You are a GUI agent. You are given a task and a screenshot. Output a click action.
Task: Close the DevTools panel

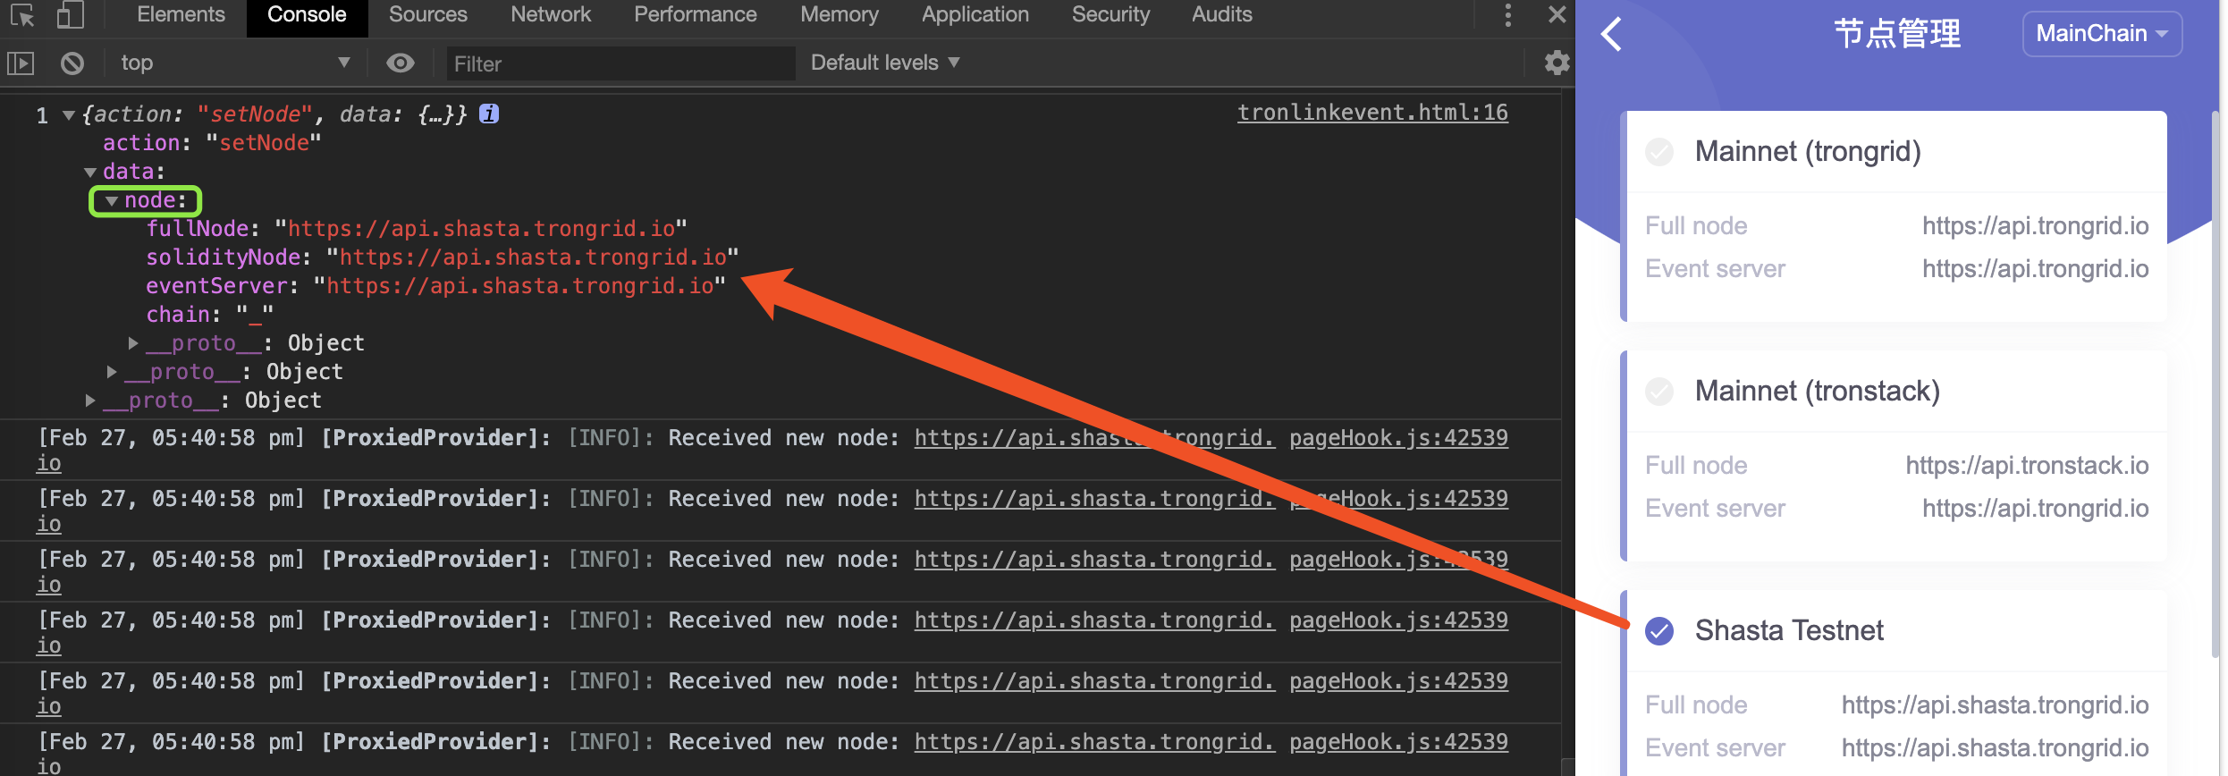click(x=1557, y=15)
